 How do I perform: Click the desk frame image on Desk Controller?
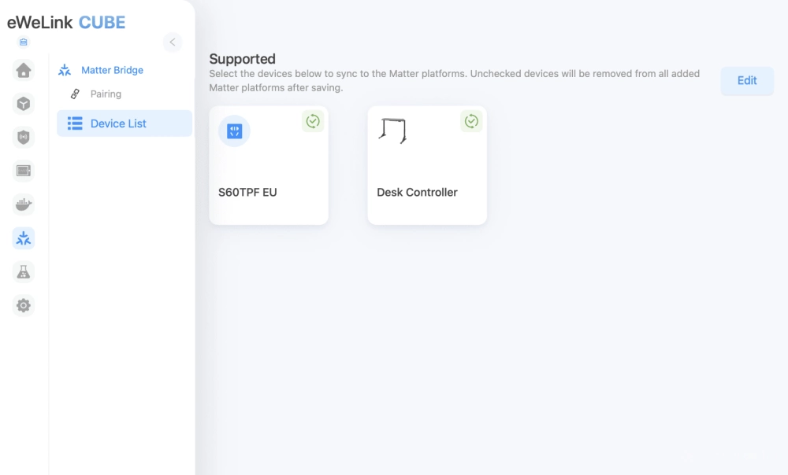pos(393,131)
